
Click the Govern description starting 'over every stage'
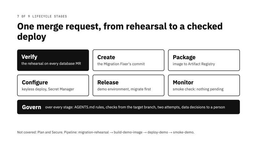tap(135, 107)
